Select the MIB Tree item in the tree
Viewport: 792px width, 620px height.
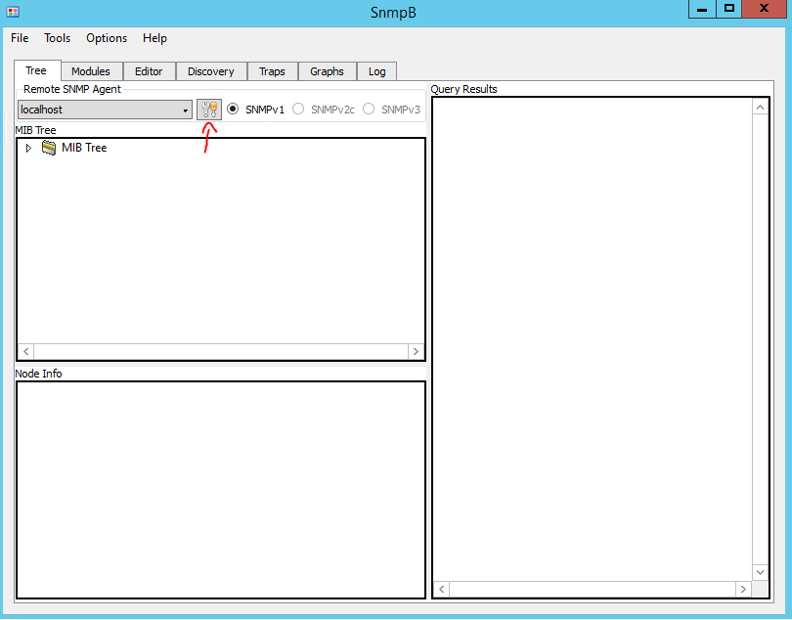pyautogui.click(x=84, y=148)
